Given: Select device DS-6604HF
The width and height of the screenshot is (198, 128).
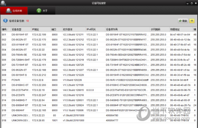Looking at the screenshot, I should click(x=18, y=110).
